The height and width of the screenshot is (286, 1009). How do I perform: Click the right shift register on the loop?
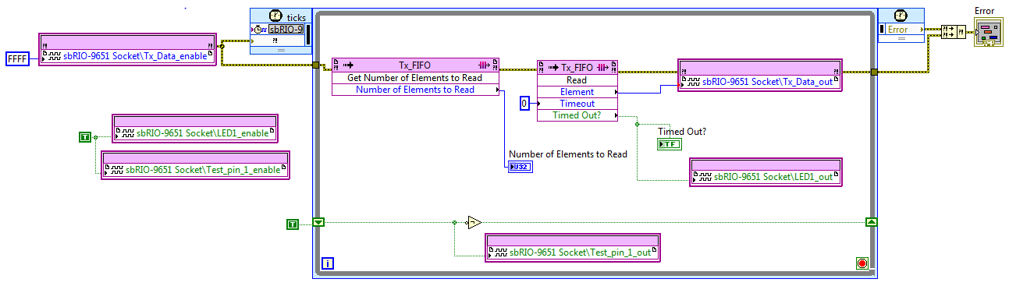(872, 223)
